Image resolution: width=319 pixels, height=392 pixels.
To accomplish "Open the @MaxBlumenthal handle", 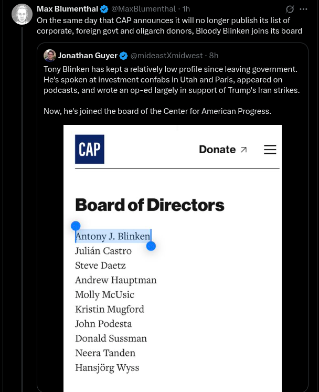I will (x=143, y=9).
